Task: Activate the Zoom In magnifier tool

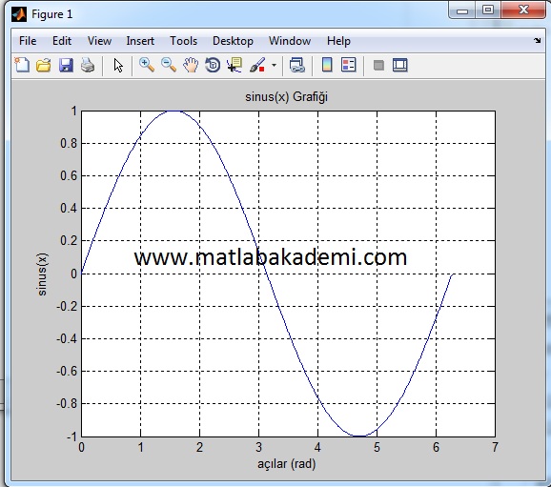Action: pyautogui.click(x=147, y=66)
